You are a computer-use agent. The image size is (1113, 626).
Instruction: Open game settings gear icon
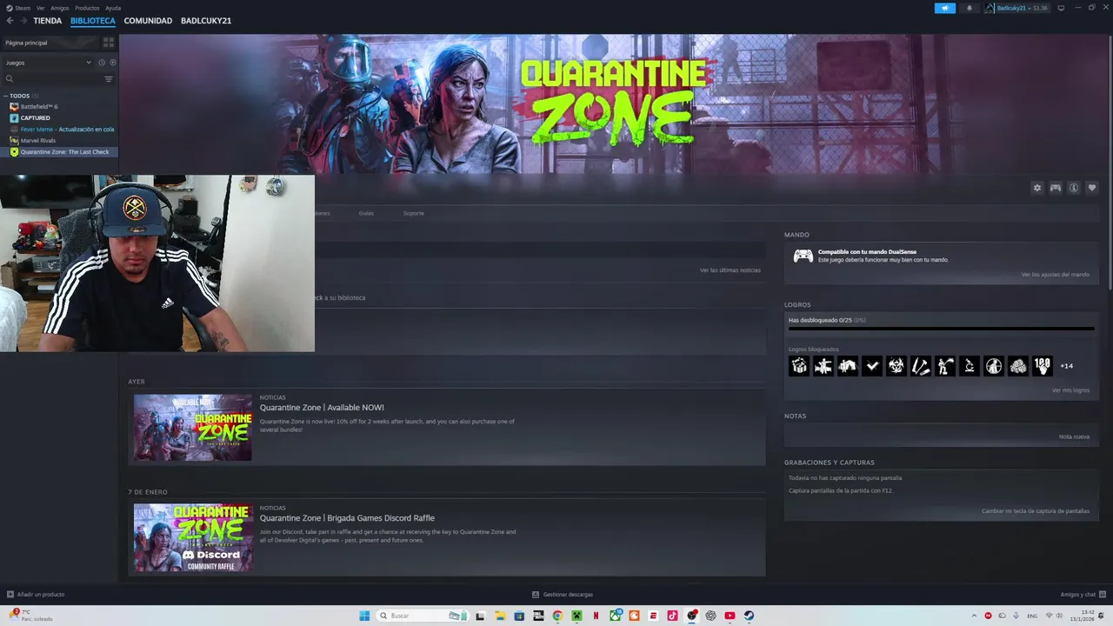(x=1036, y=188)
